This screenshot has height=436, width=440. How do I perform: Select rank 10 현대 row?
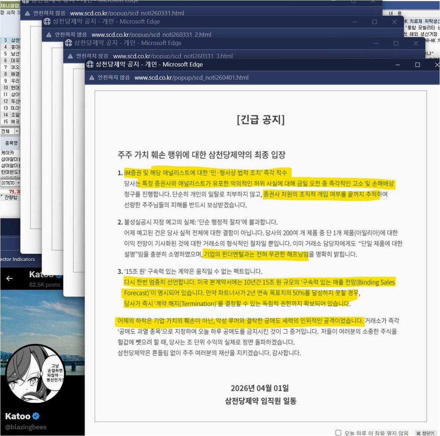coord(10,88)
